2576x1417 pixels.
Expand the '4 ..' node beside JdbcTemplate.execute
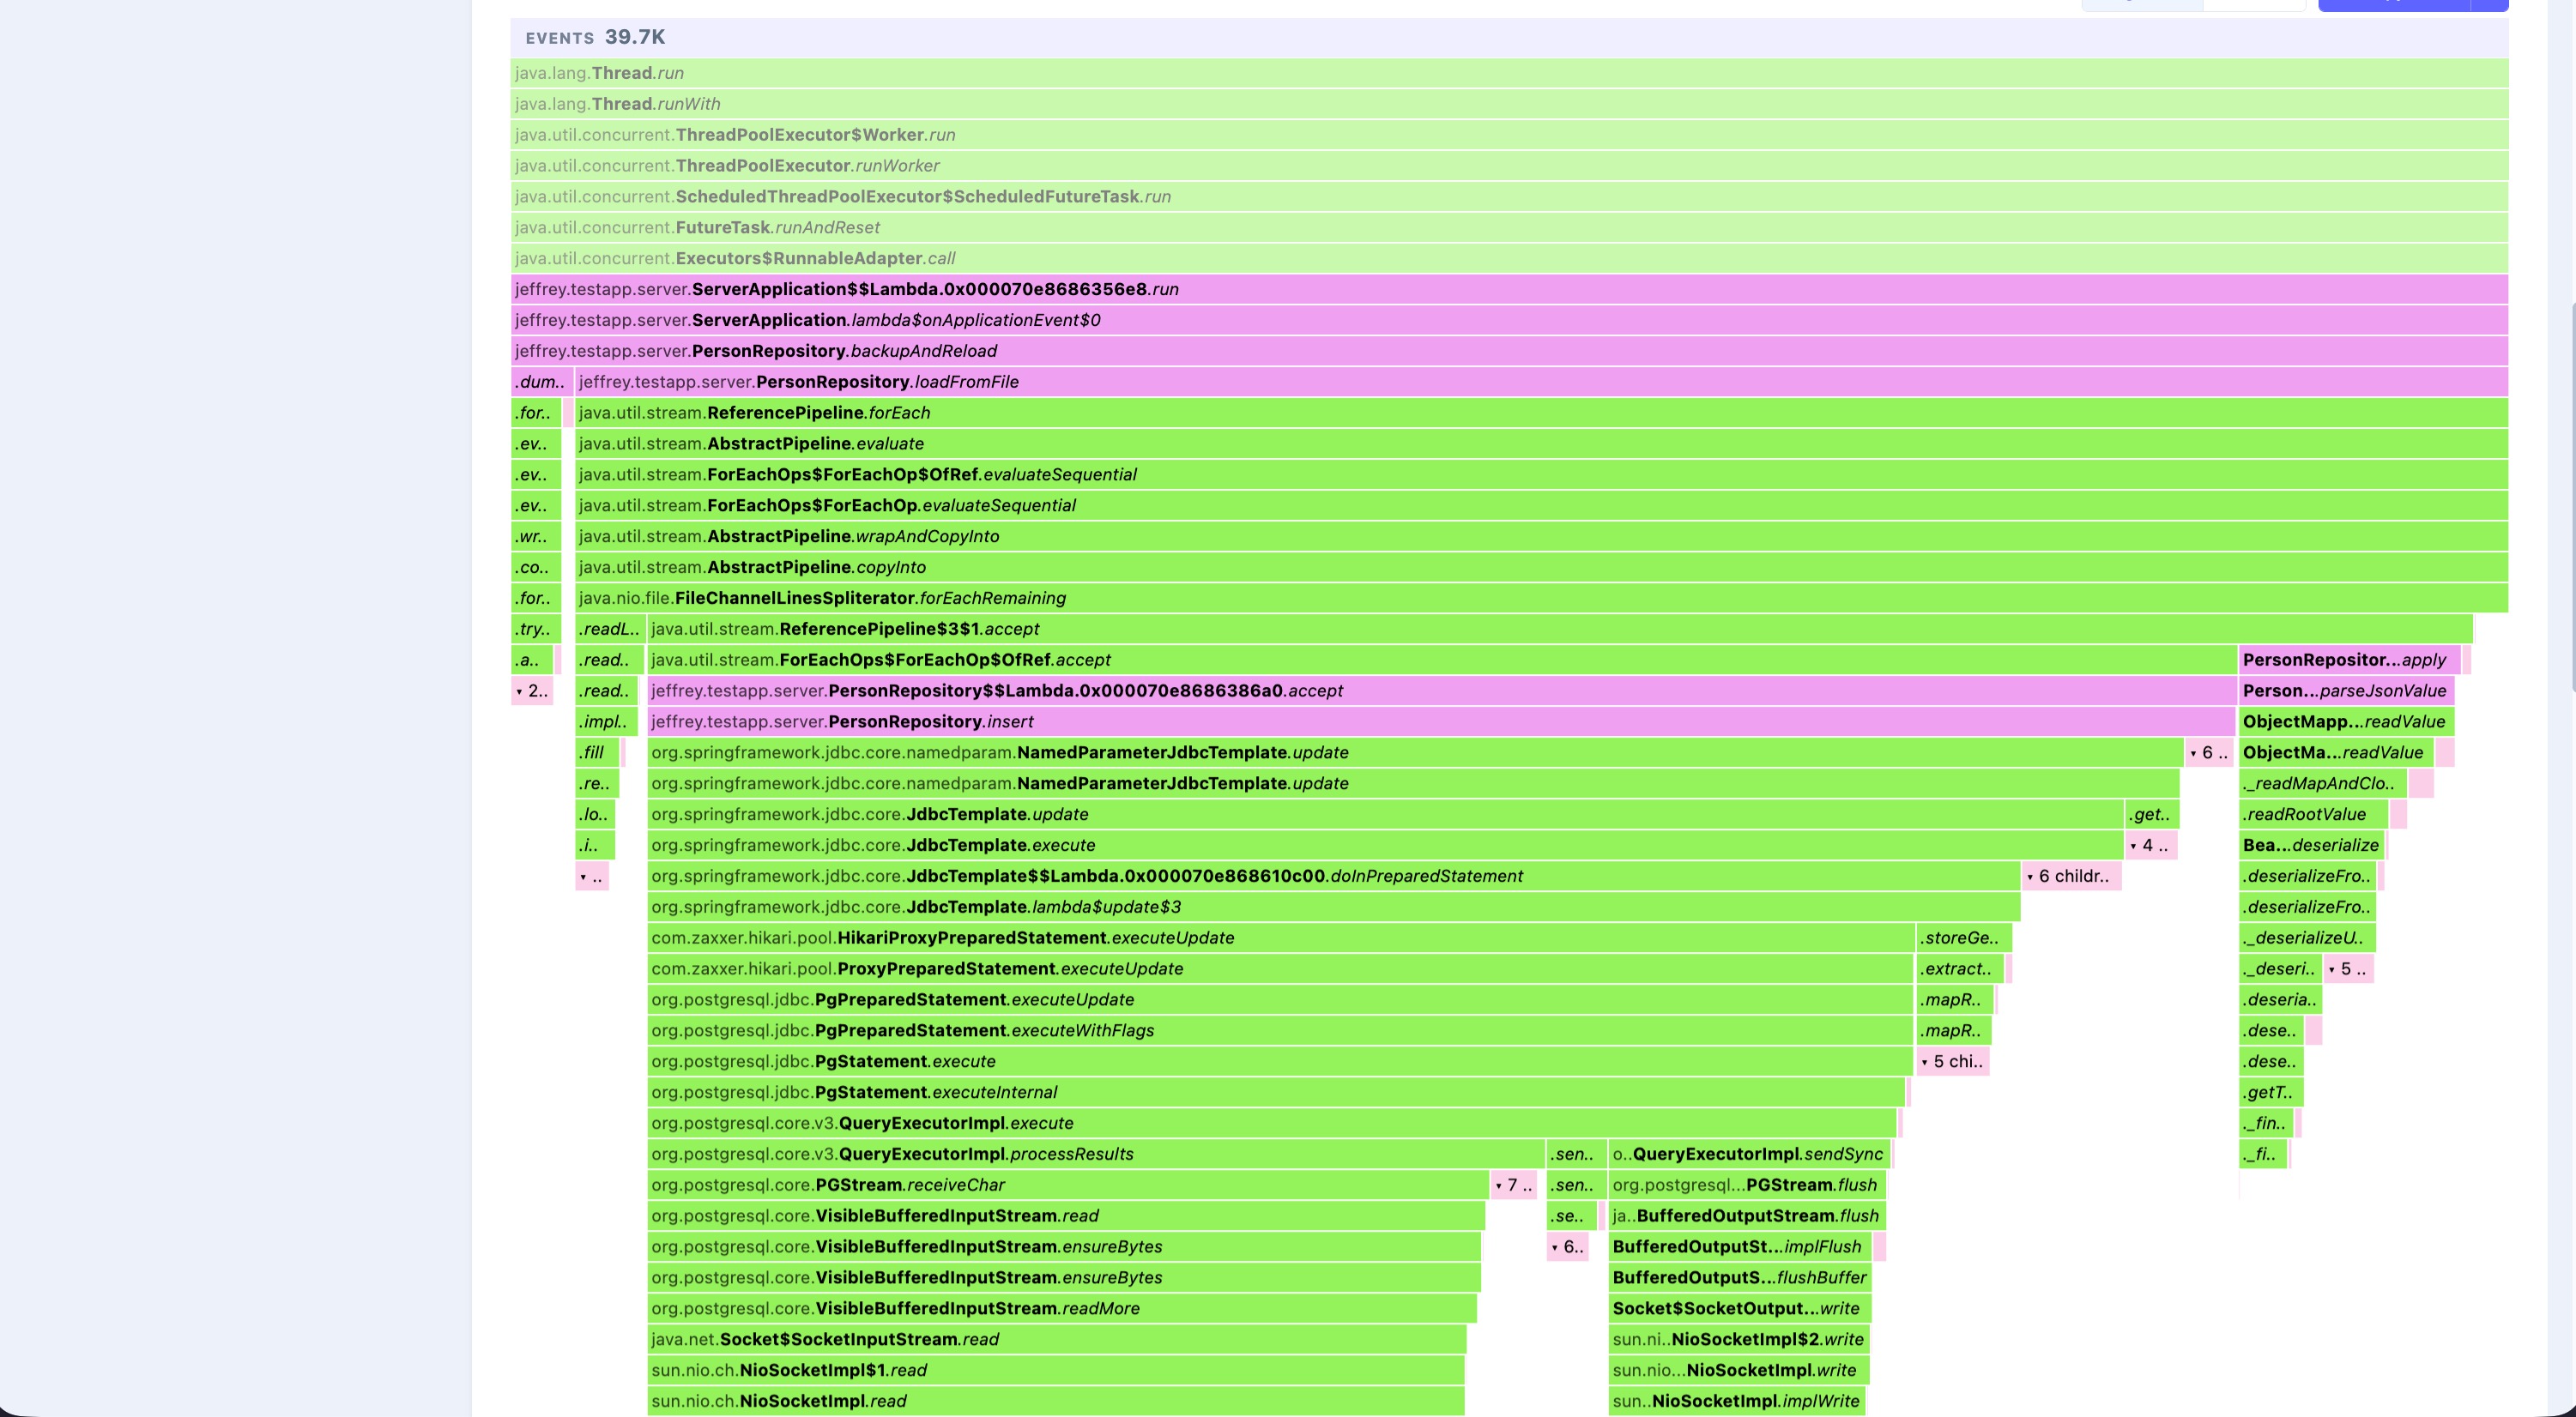[2150, 846]
